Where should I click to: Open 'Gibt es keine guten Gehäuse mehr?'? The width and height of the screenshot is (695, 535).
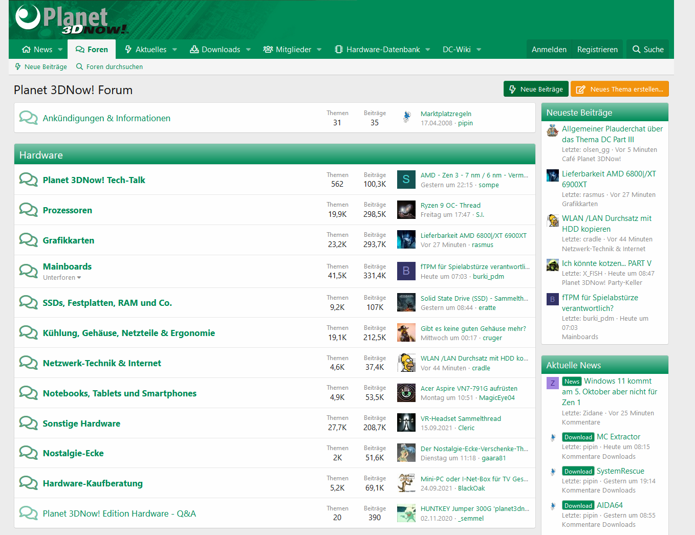pyautogui.click(x=473, y=328)
